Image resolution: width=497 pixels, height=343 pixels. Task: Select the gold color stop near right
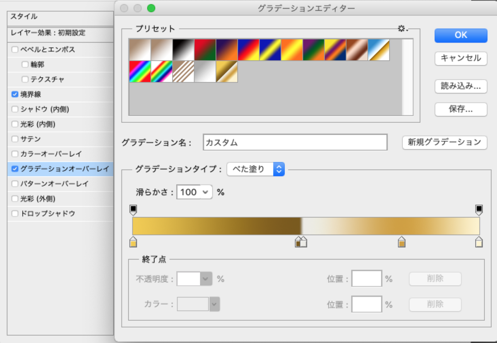(x=401, y=242)
